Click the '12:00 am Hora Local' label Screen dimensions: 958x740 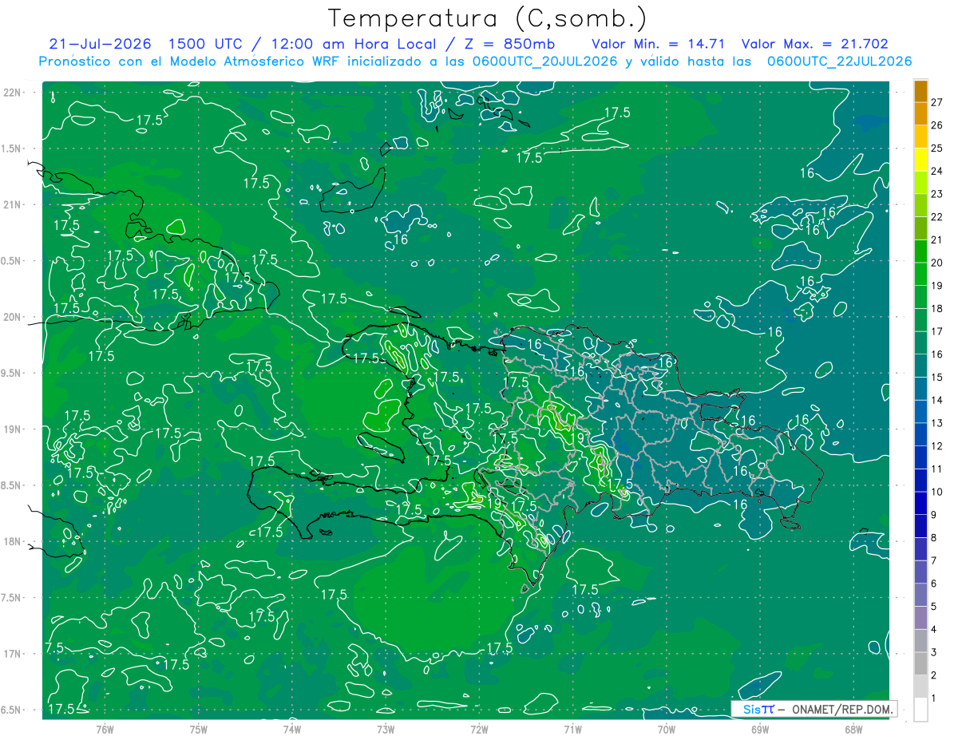pyautogui.click(x=352, y=44)
